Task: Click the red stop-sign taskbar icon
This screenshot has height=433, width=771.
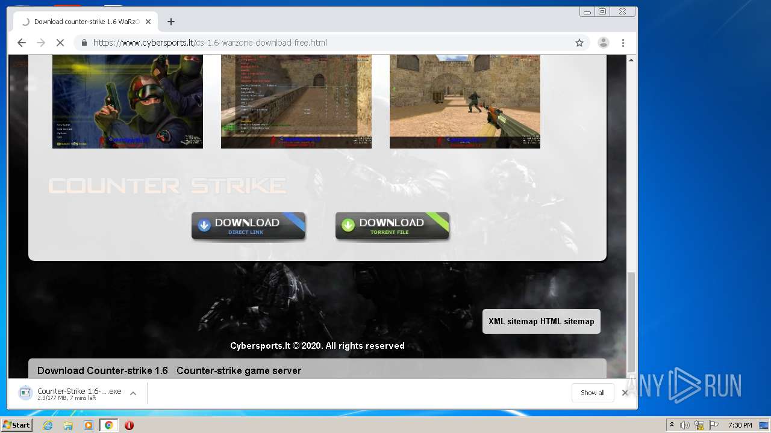Action: (129, 425)
